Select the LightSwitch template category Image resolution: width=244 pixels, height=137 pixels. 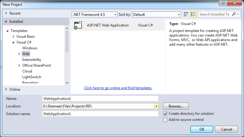tap(31, 77)
